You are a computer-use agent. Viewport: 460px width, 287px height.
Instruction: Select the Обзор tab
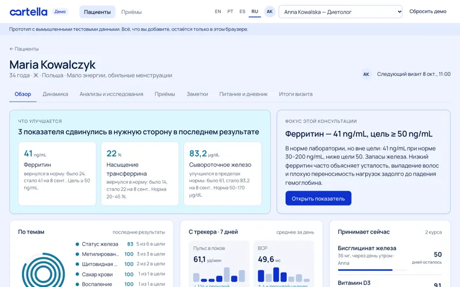pyautogui.click(x=23, y=94)
